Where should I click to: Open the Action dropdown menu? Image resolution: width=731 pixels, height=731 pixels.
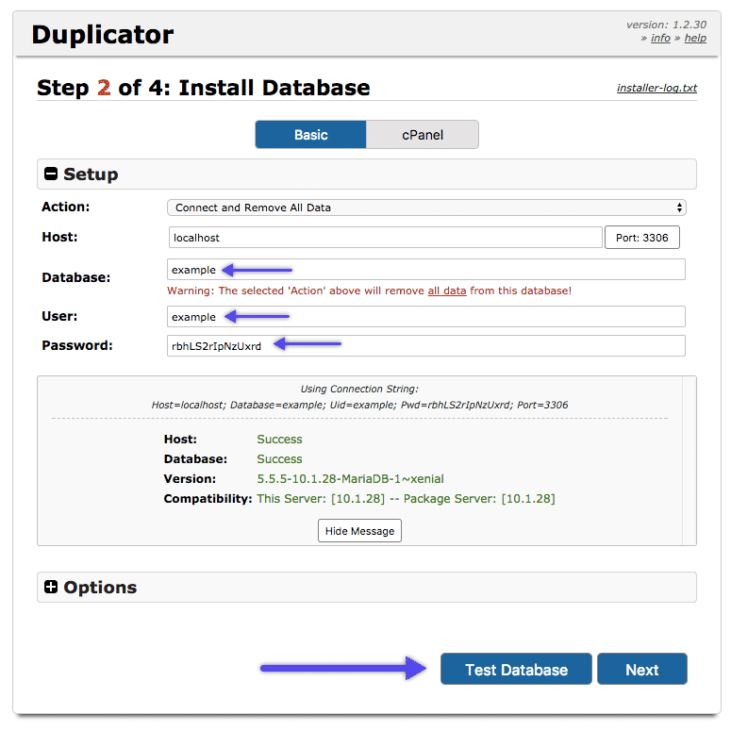(x=425, y=208)
